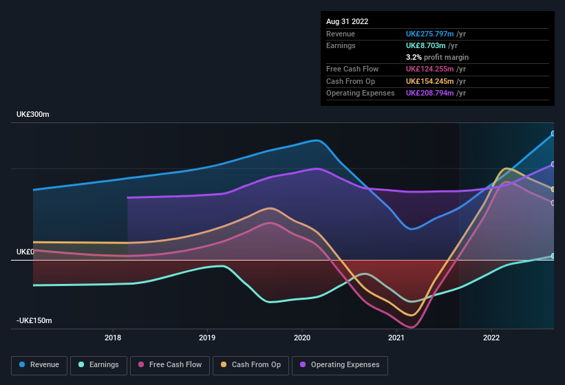
Task: Select the Free Cash Flow endpoint marker
Action: [x=553, y=203]
